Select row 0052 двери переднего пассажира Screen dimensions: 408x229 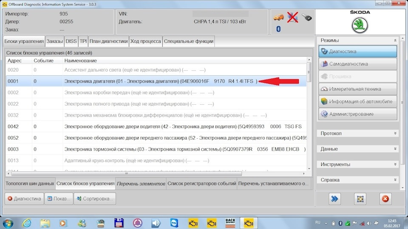156,138
